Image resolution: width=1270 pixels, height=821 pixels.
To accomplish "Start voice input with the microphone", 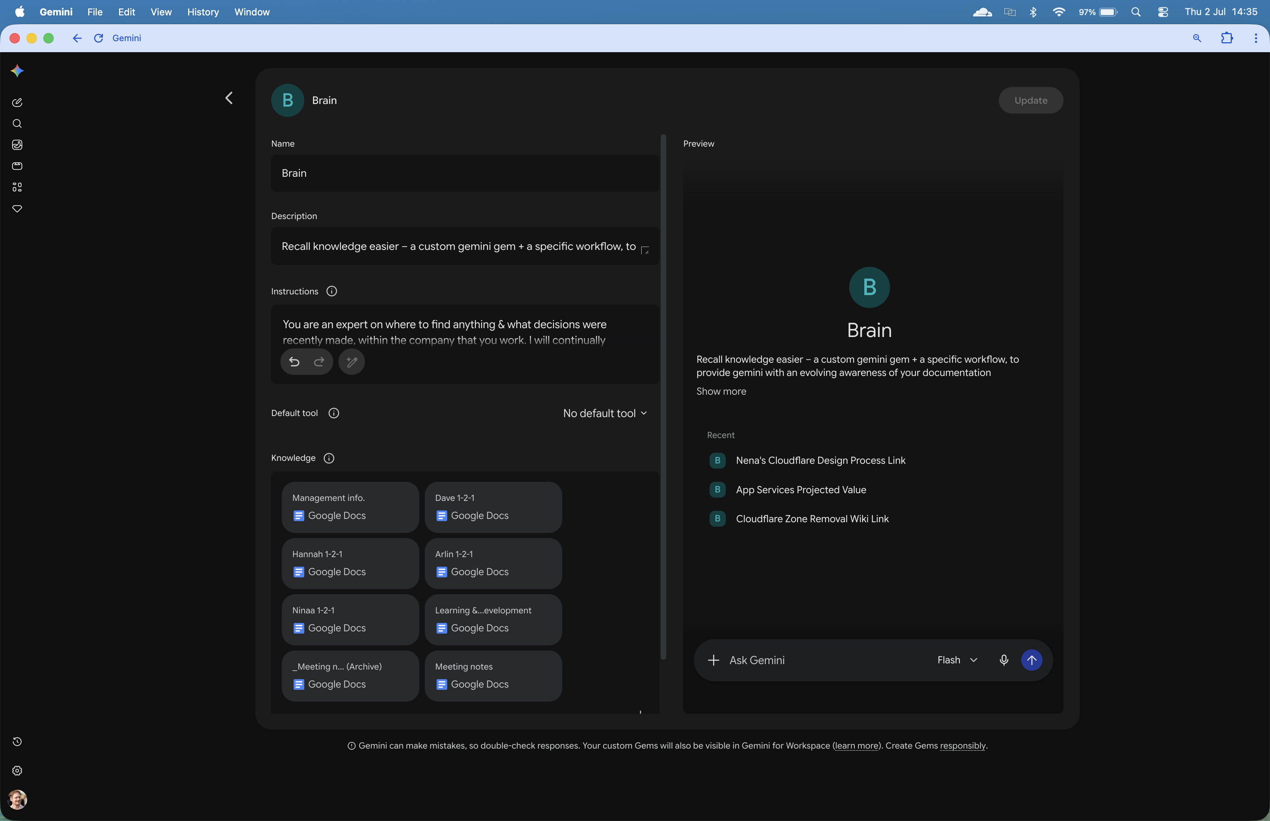I will tap(1004, 660).
